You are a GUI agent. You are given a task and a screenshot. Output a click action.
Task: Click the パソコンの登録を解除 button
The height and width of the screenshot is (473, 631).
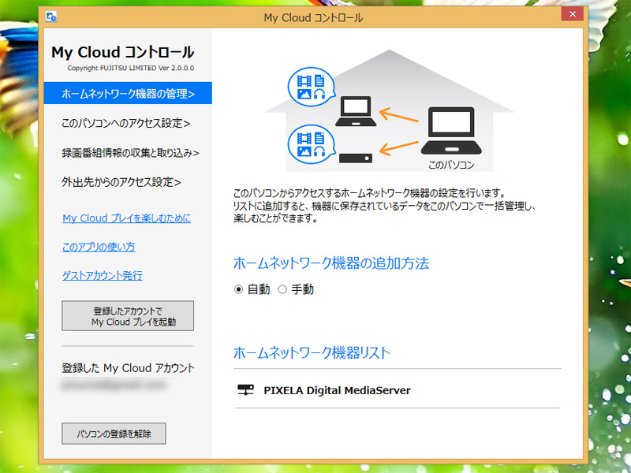point(114,434)
